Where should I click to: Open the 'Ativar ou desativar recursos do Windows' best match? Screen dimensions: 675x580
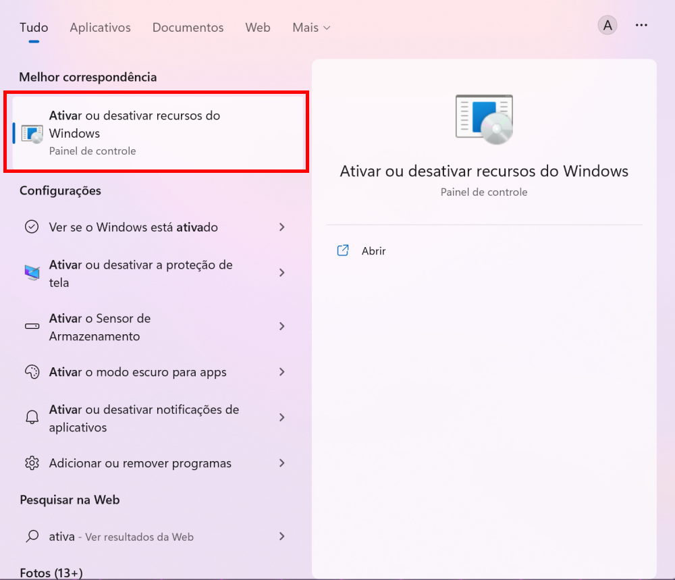(x=157, y=132)
